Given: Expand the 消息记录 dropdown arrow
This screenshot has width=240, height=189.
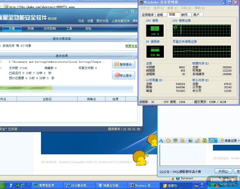Looking at the screenshot, I should [x=239, y=140].
